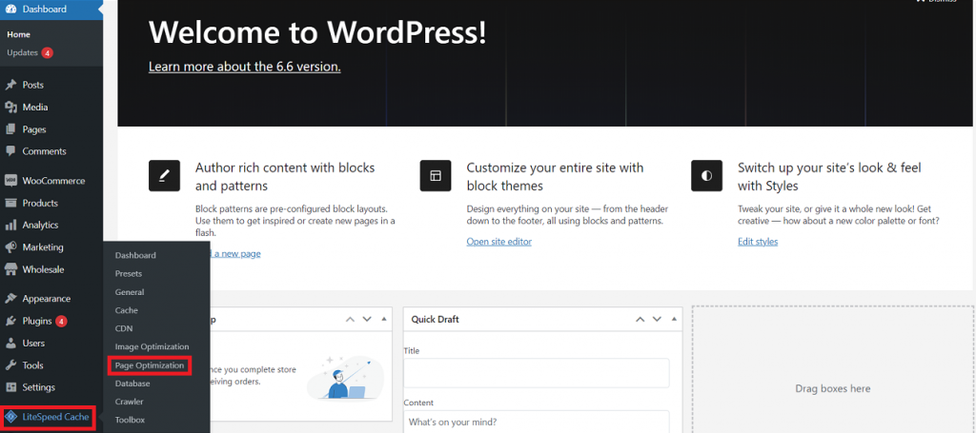Open the Posts menu label
976x433 pixels.
coord(33,85)
